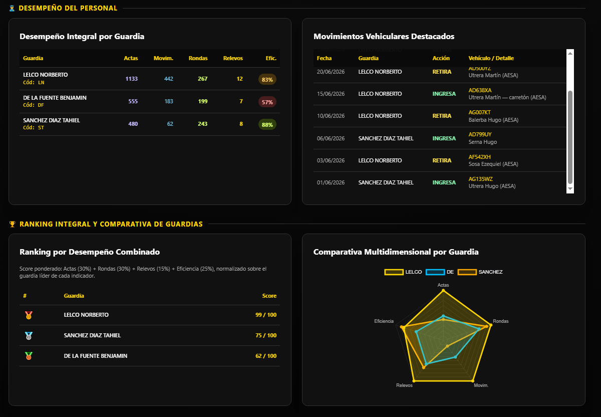Click the scrollbar up arrow in vehicle movements
Screen dimensions: 601x417
(x=570, y=53)
